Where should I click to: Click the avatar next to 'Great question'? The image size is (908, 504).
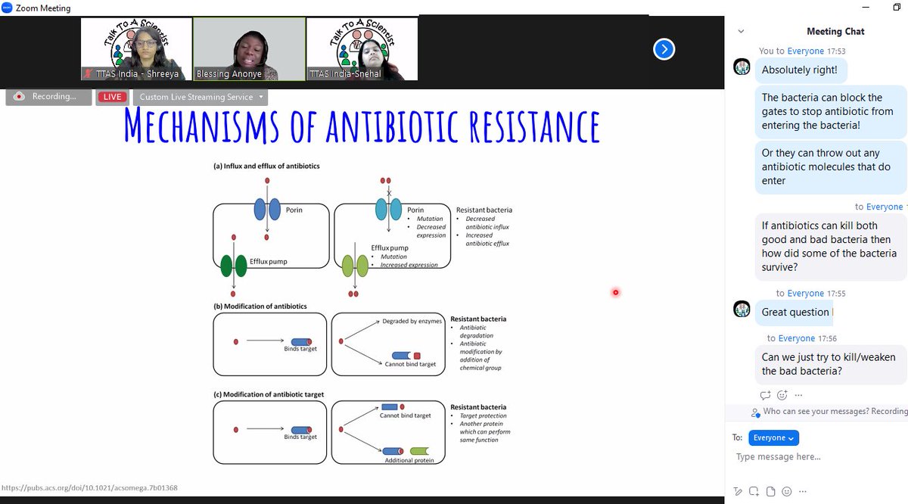(742, 309)
